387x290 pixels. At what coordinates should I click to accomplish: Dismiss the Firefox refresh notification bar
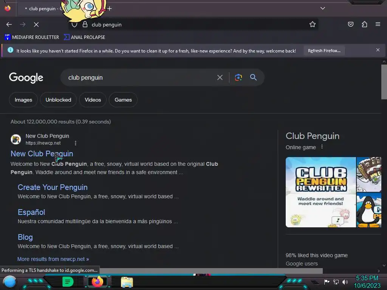(378, 50)
